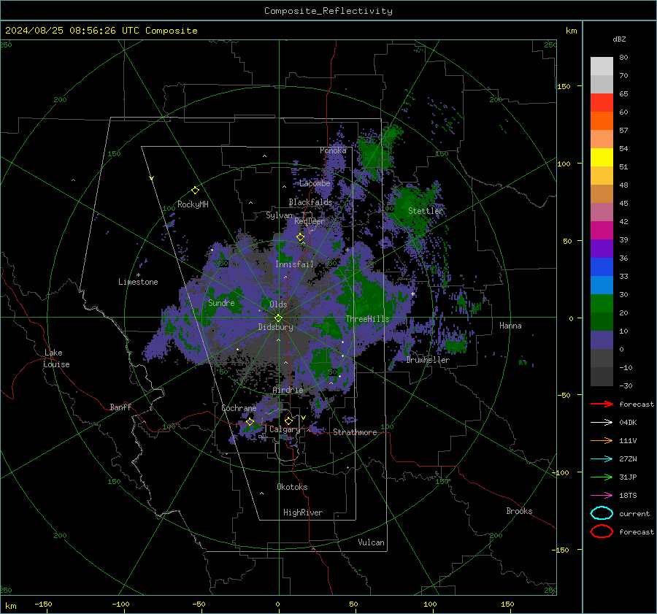Click the yellow diamond marker below Cochrane

[x=250, y=422]
